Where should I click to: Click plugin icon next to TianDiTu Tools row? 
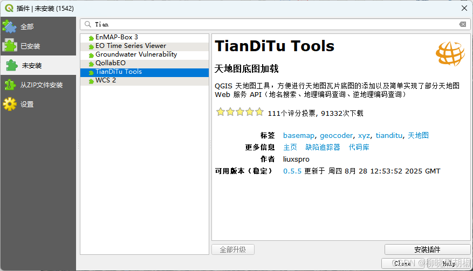(x=91, y=73)
